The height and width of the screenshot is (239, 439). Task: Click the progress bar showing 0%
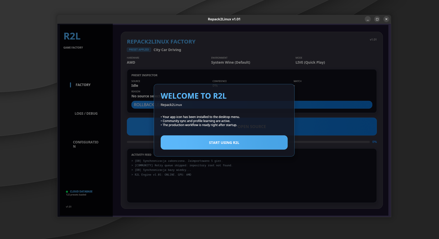248,142
